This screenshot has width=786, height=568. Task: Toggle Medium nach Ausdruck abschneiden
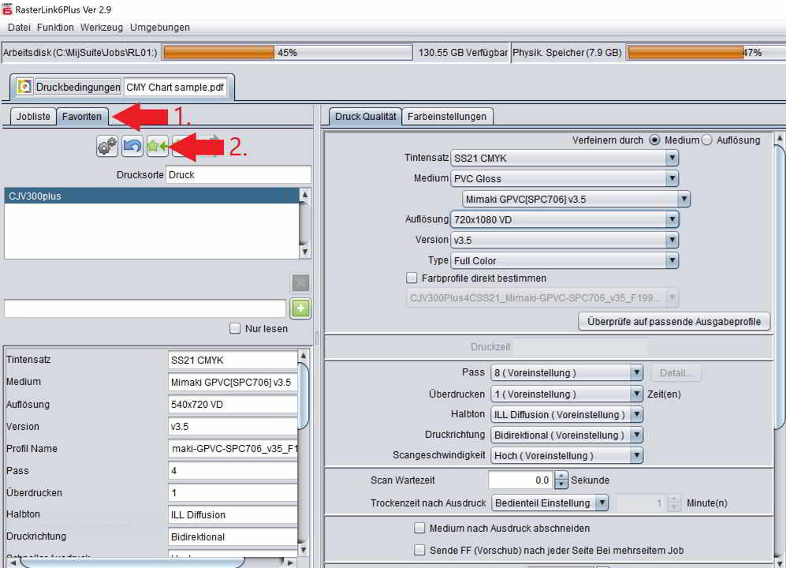pyautogui.click(x=419, y=528)
